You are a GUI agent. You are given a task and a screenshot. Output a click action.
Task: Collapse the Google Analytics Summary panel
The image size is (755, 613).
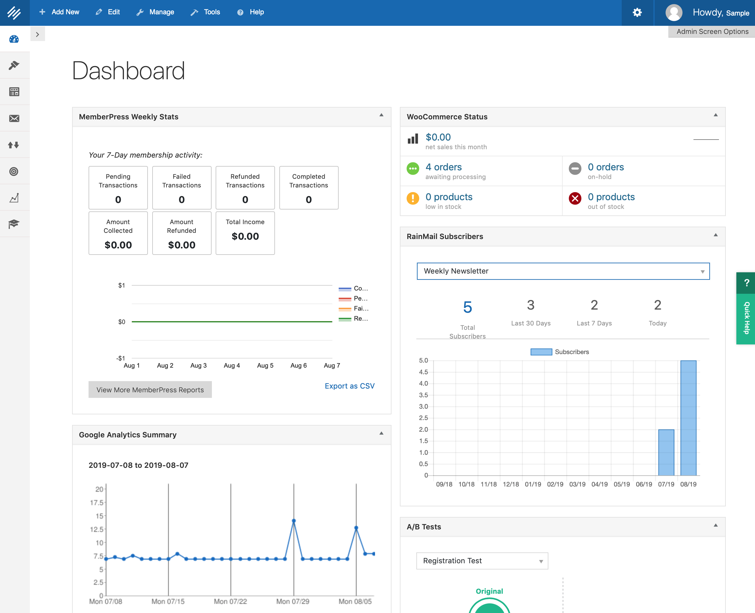tap(381, 433)
